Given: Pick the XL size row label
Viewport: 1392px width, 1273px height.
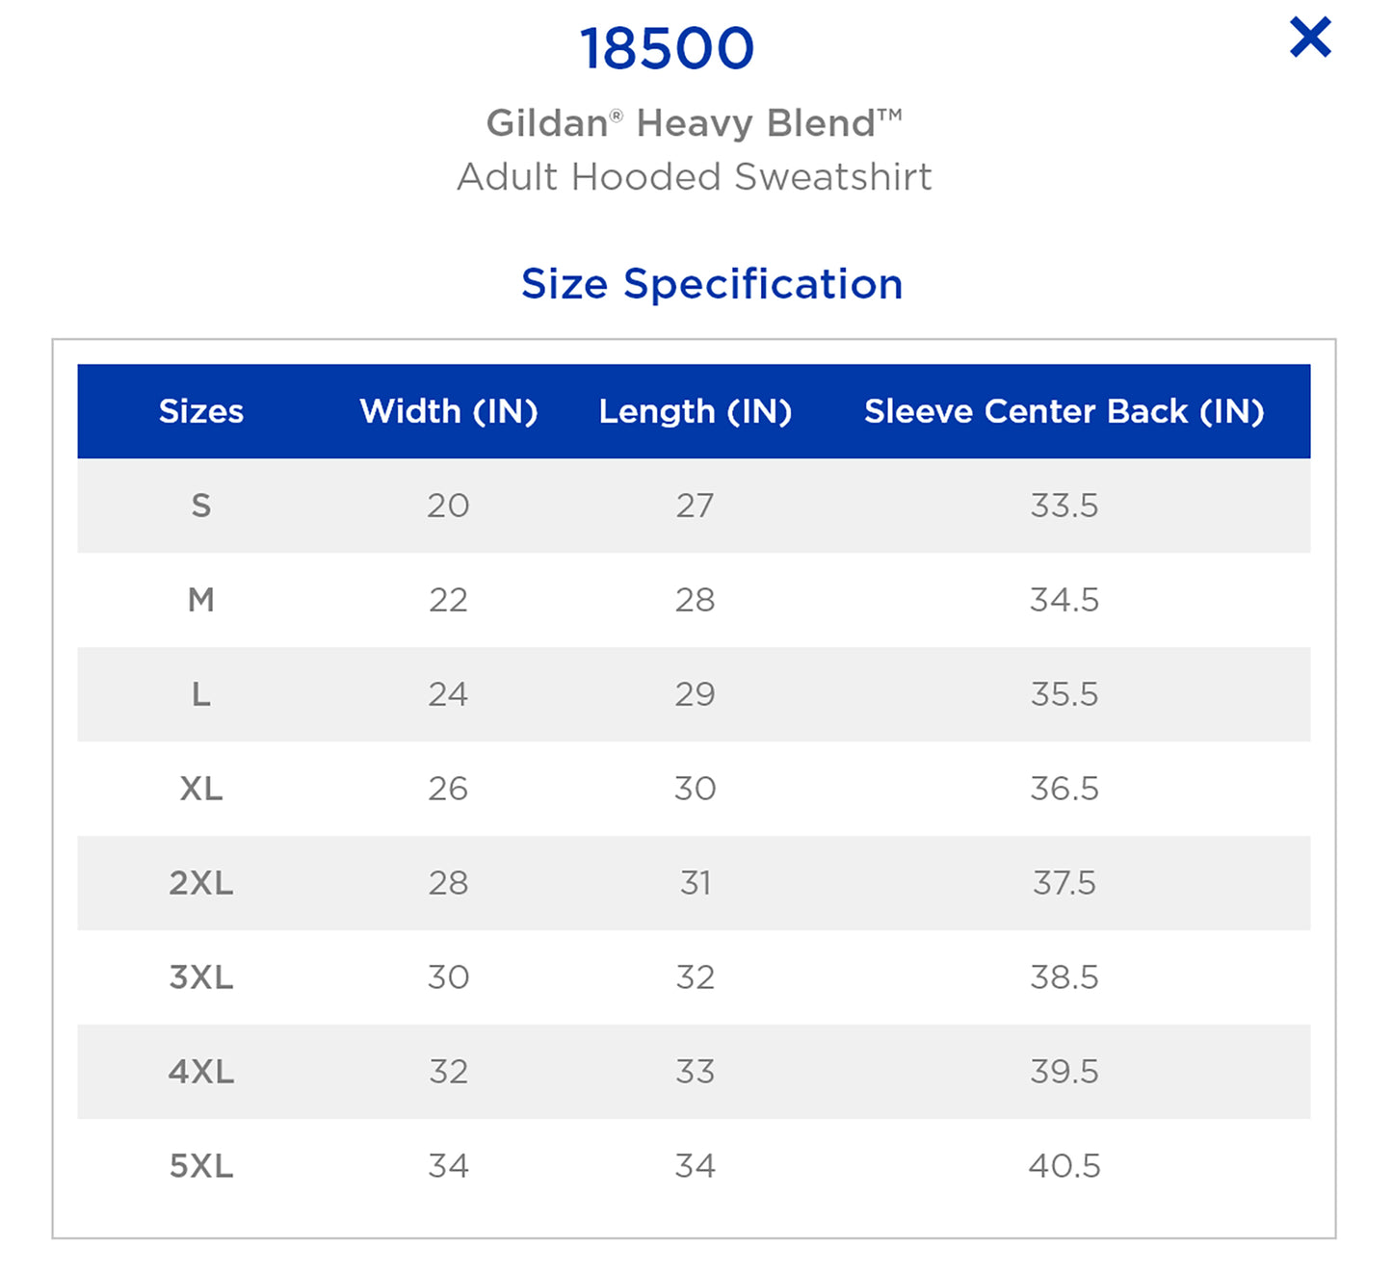Looking at the screenshot, I should point(200,789).
